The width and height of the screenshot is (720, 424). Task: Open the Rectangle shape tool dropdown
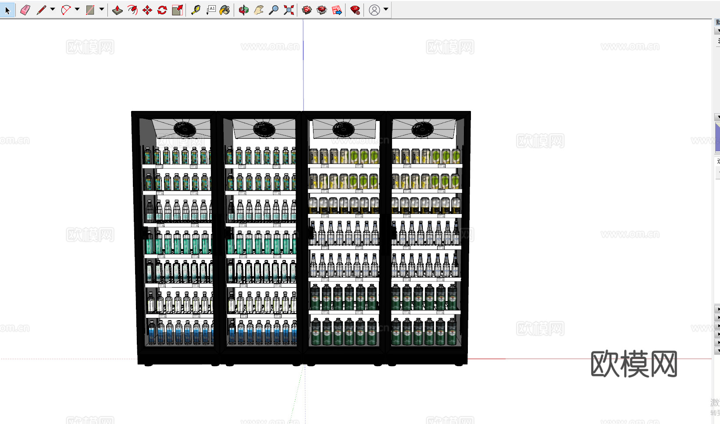(102, 9)
